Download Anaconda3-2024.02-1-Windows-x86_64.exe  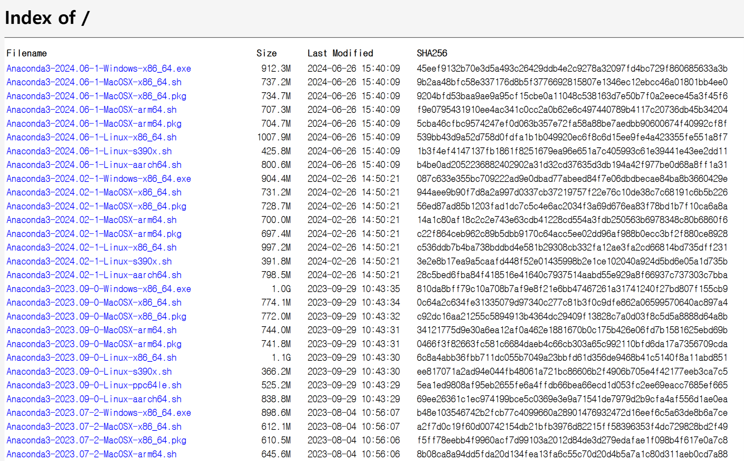(99, 179)
